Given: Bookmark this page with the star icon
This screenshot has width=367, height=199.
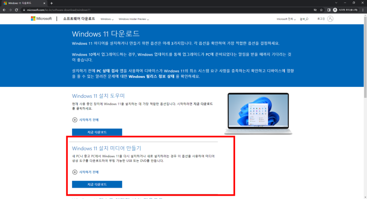Looking at the screenshot, I should [x=321, y=10].
